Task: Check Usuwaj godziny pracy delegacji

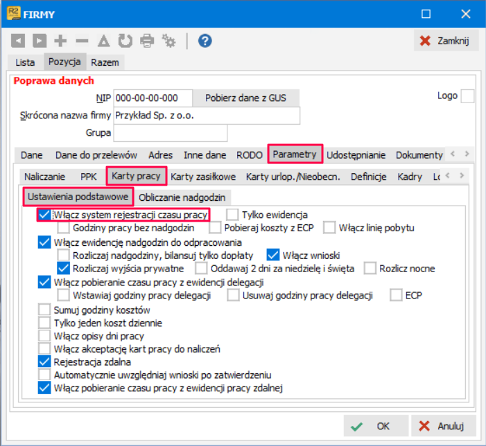Action: [x=233, y=295]
